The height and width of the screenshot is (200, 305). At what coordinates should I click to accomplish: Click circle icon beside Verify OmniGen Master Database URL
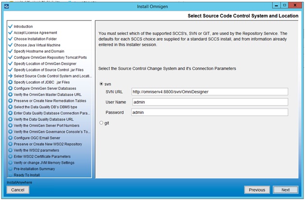(x=11, y=94)
